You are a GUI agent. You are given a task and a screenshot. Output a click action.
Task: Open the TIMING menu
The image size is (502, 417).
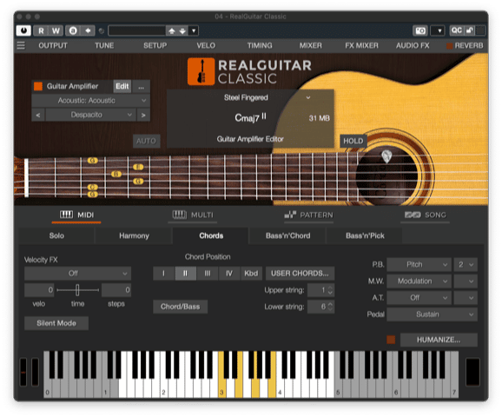[x=260, y=45]
